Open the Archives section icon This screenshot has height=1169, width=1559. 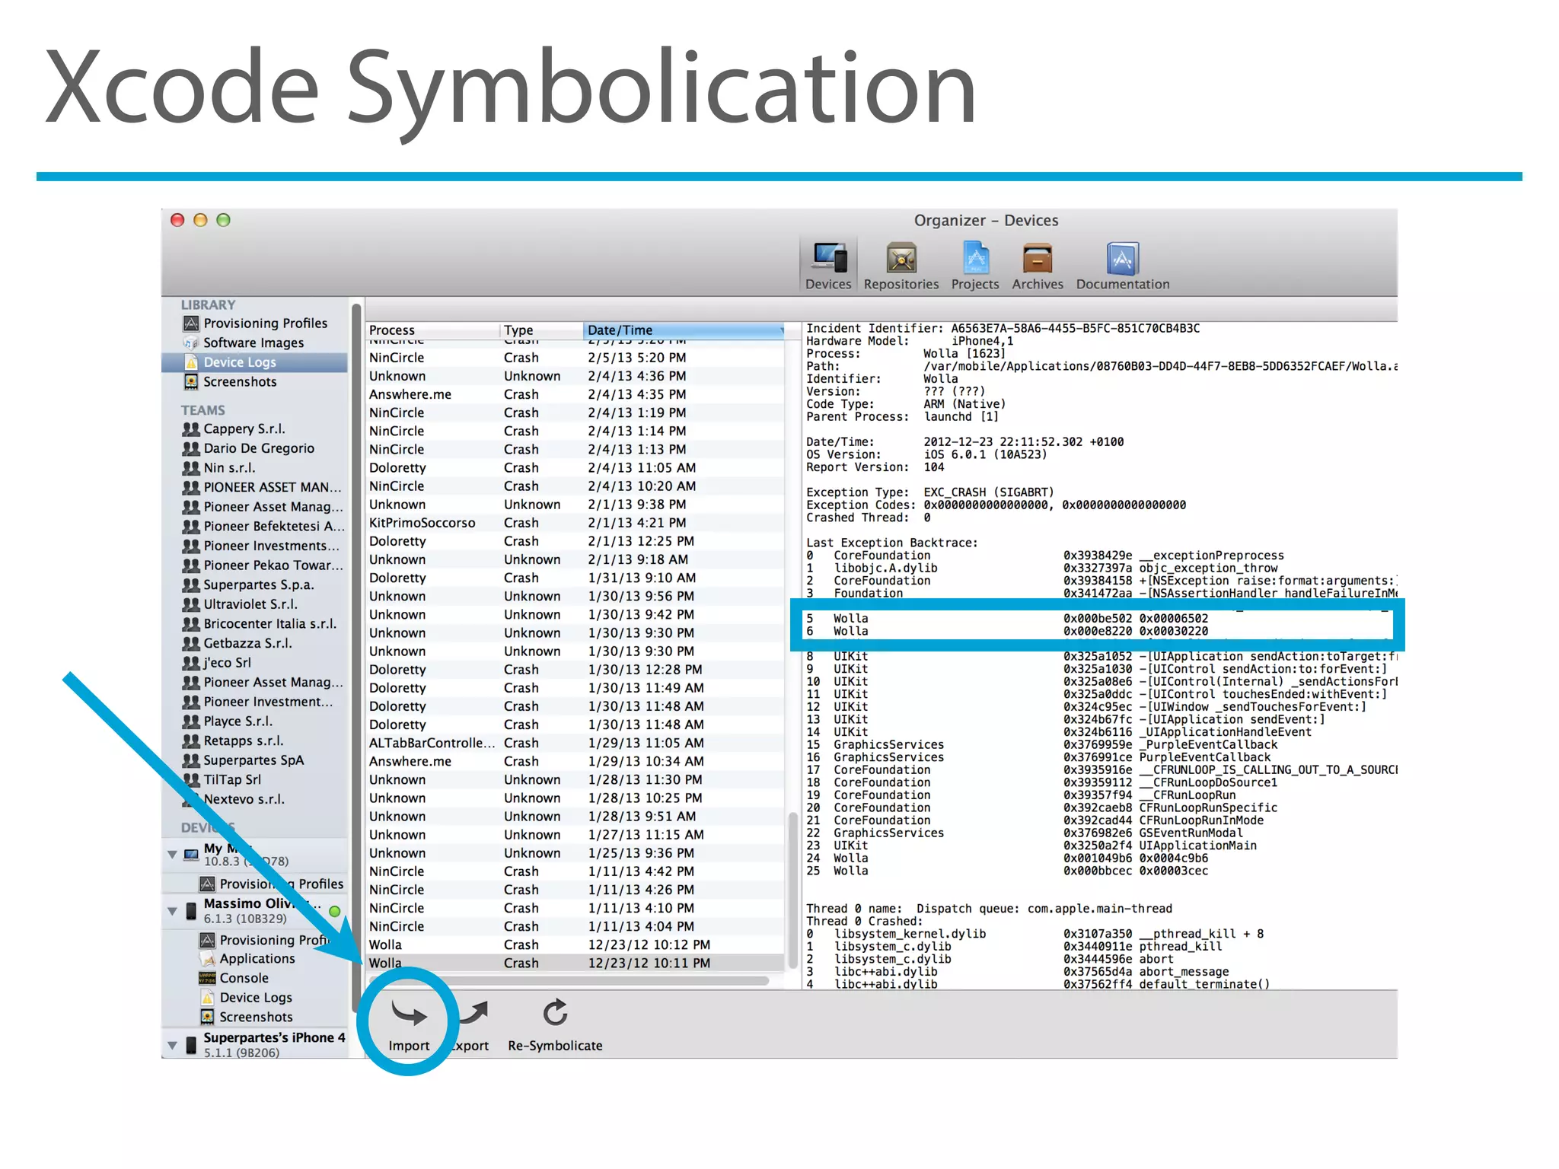[x=1038, y=265]
